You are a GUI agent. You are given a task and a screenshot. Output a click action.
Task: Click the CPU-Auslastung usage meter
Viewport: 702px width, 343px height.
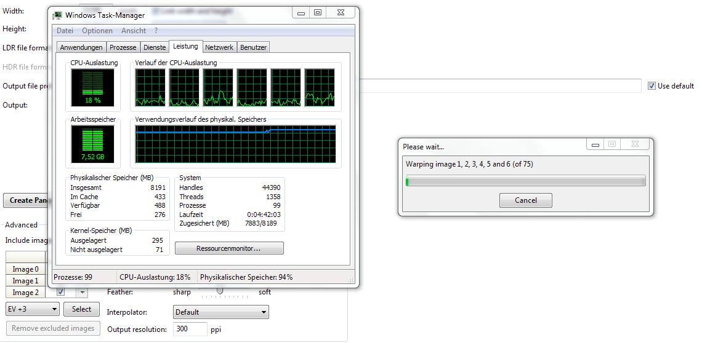point(92,87)
